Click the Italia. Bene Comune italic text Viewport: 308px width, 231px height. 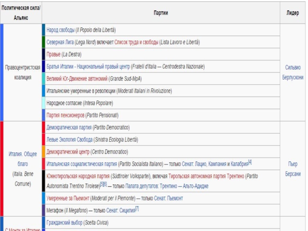point(23,179)
